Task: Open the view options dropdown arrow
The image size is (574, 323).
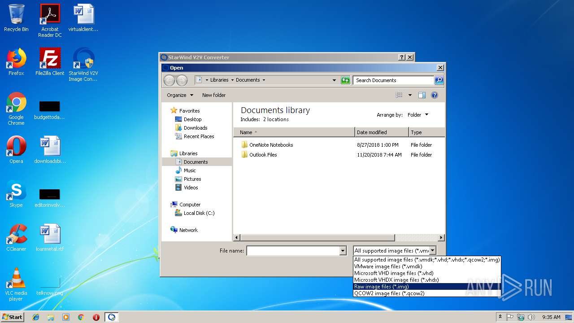Action: click(410, 95)
